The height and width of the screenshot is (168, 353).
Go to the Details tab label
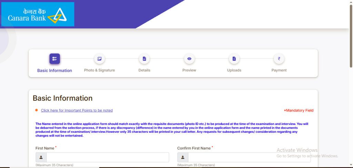click(x=144, y=70)
